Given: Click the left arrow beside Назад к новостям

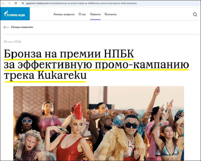Looking at the screenshot, I should click(x=6, y=27).
